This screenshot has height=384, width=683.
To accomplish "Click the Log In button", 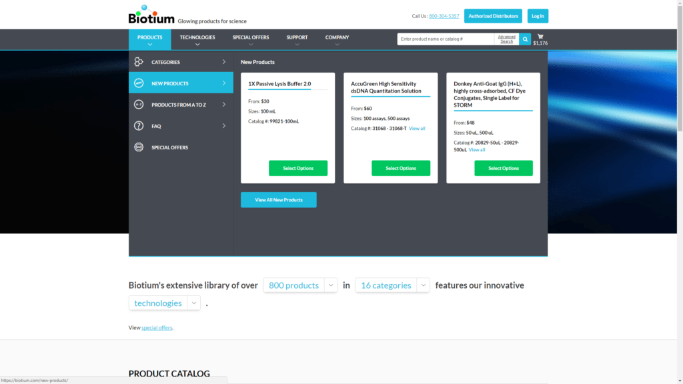I will coord(538,16).
